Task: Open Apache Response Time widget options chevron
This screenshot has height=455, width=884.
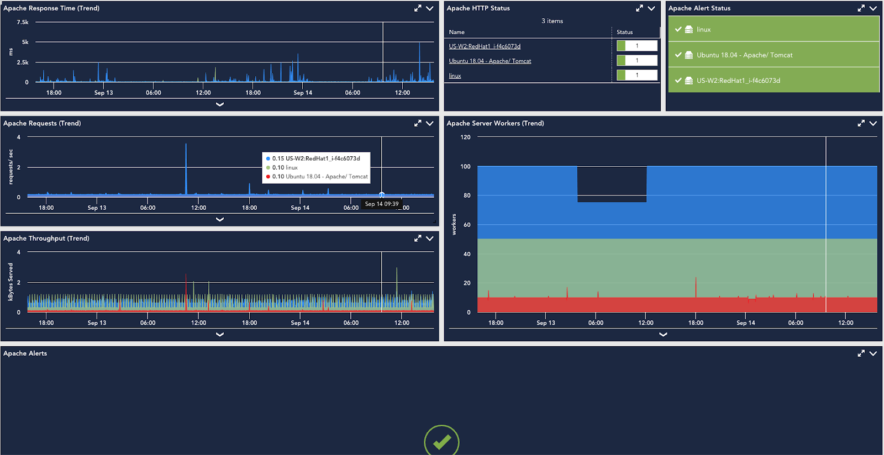Action: point(430,8)
